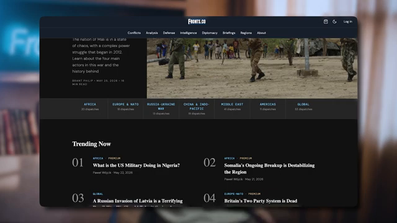Click the Africa tag above Somalia article
The width and height of the screenshot is (397, 223).
[230, 159]
